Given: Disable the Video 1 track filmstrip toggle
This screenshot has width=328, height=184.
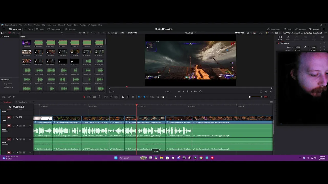Looking at the screenshot, I should (x=20, y=117).
